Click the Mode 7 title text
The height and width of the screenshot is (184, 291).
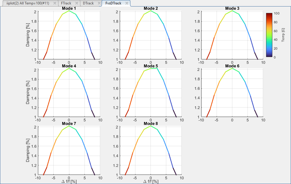coord(69,123)
